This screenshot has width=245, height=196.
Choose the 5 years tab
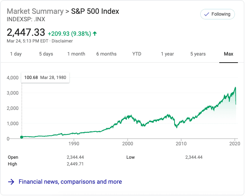198,54
